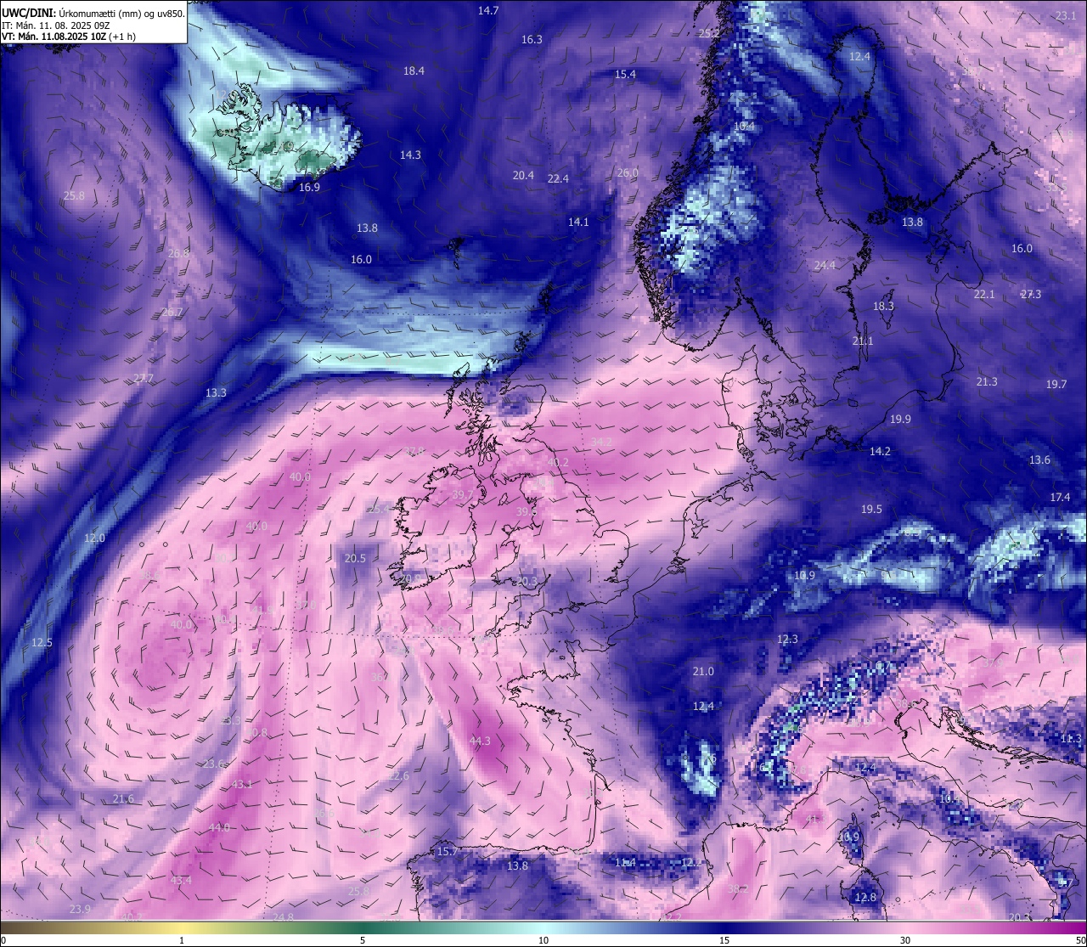Click the 23.6 value at lower left

click(213, 764)
